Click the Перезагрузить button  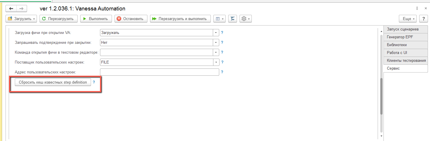pos(58,19)
